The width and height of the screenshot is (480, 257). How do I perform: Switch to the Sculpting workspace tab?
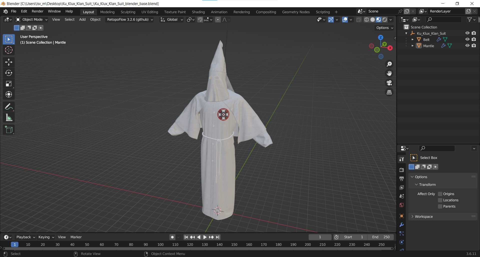coord(128,12)
